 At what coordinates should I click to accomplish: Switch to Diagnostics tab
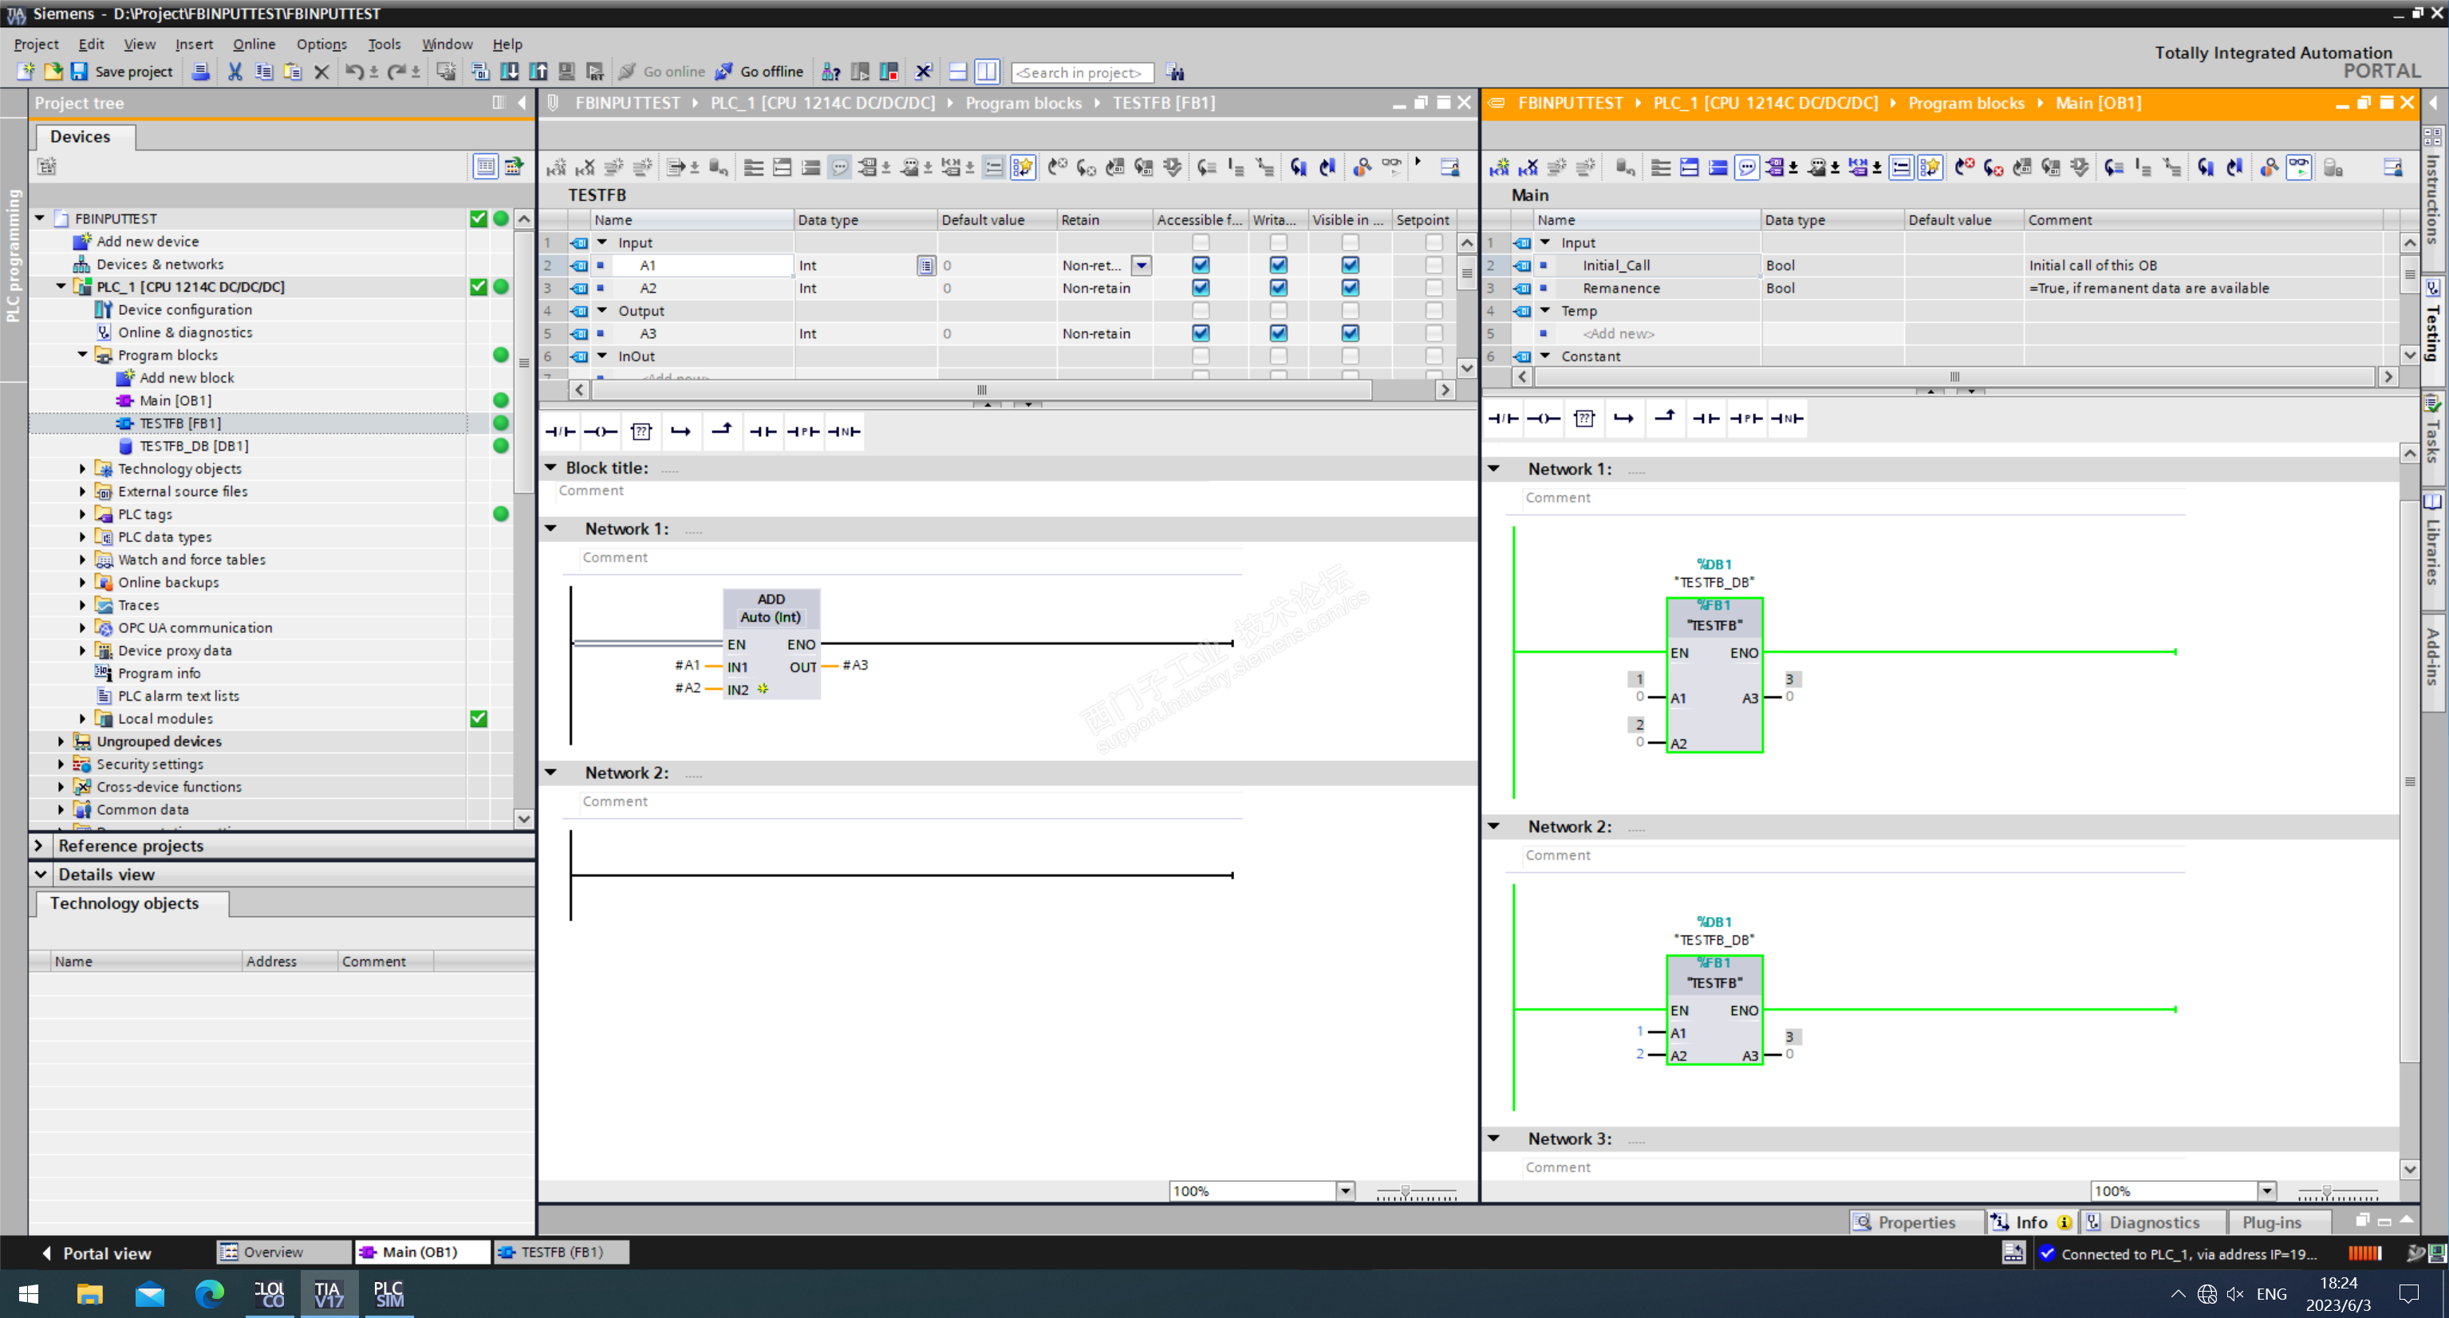point(2152,1222)
